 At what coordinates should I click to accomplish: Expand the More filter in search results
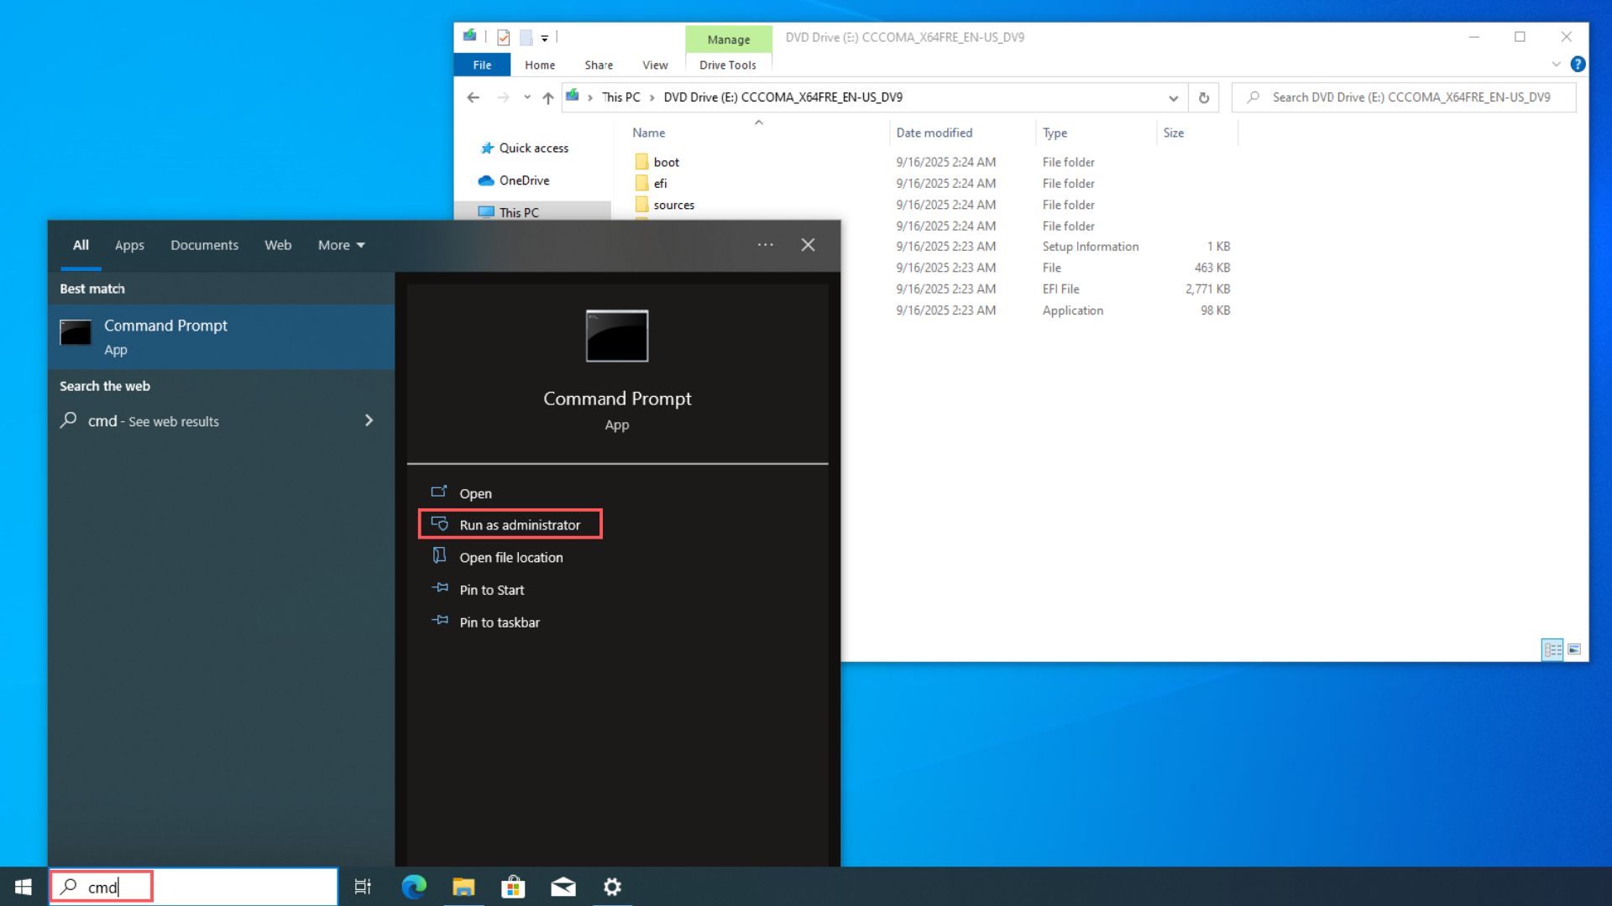pos(339,245)
